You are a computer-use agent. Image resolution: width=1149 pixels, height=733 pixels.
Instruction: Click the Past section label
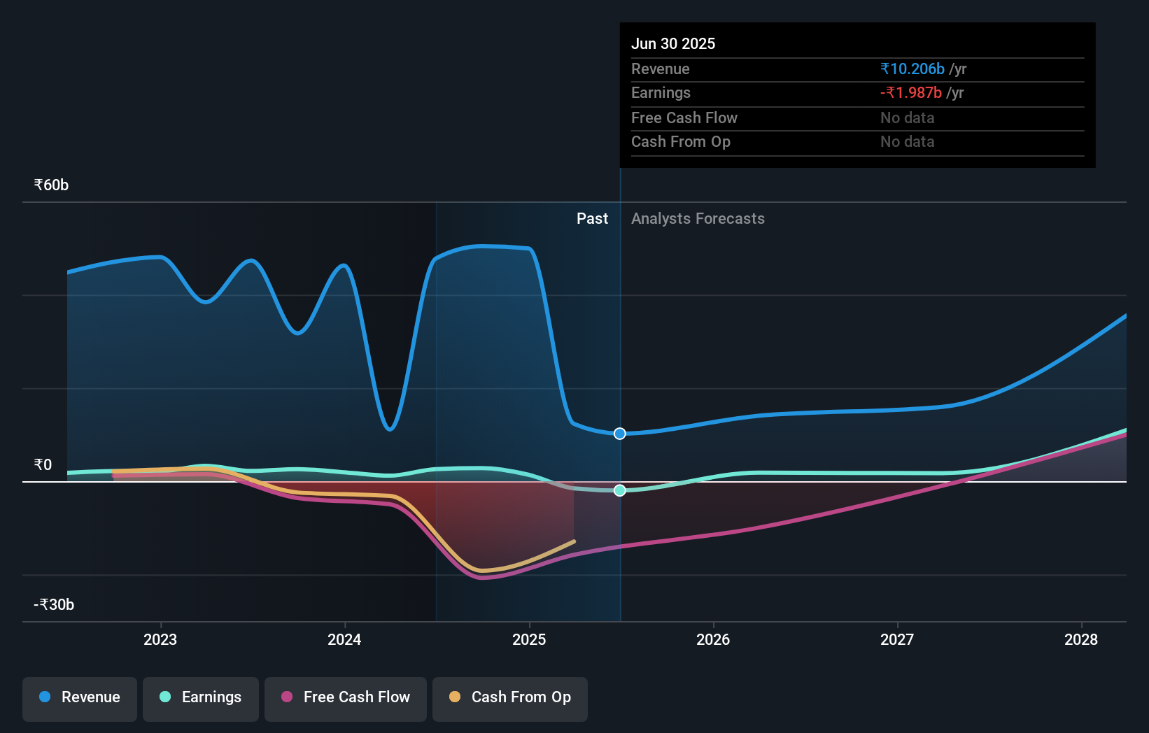pyautogui.click(x=592, y=218)
